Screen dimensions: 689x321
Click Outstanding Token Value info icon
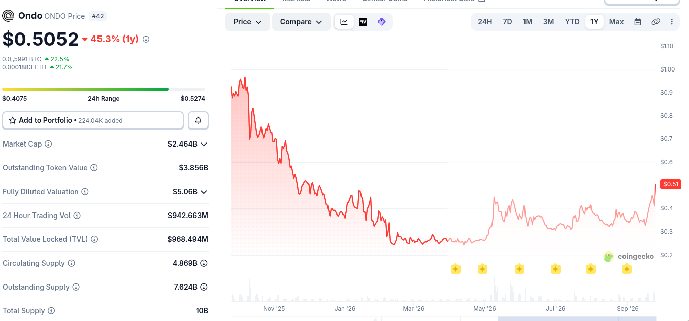coord(94,168)
